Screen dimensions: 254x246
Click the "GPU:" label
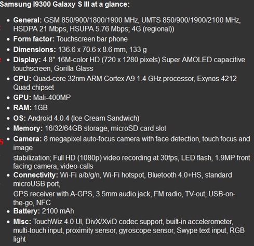click(x=22, y=97)
